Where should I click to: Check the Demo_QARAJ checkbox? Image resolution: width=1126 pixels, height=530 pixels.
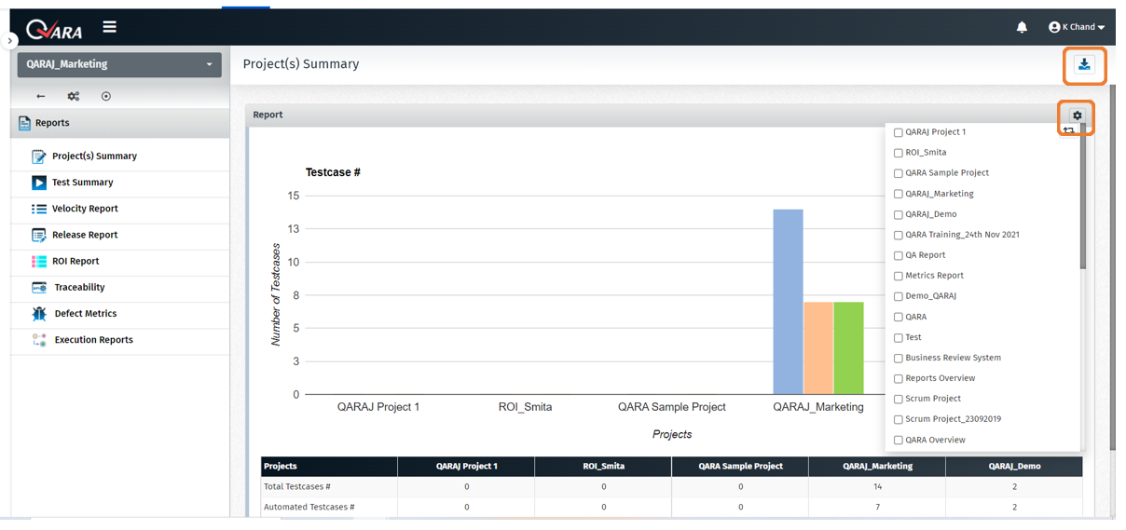[898, 296]
